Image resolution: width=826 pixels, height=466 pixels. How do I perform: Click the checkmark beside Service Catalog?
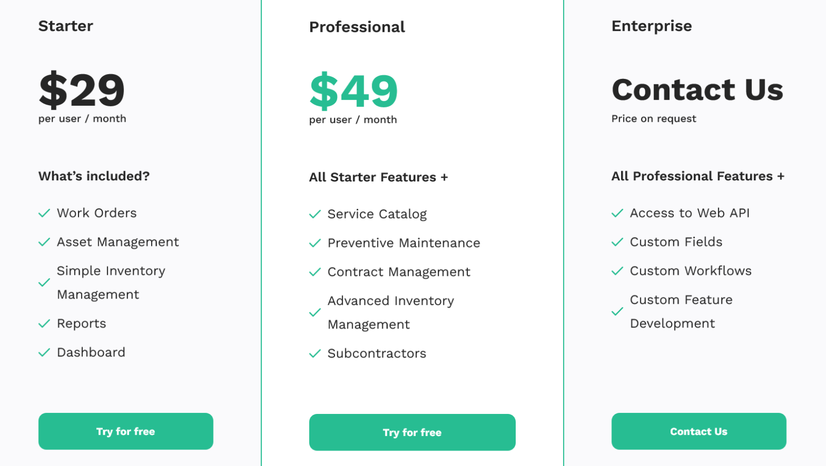pos(315,214)
